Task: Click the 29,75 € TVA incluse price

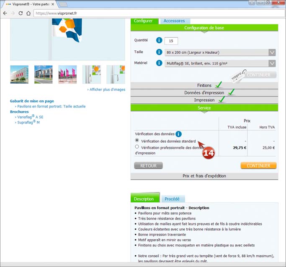Action: pos(240,148)
